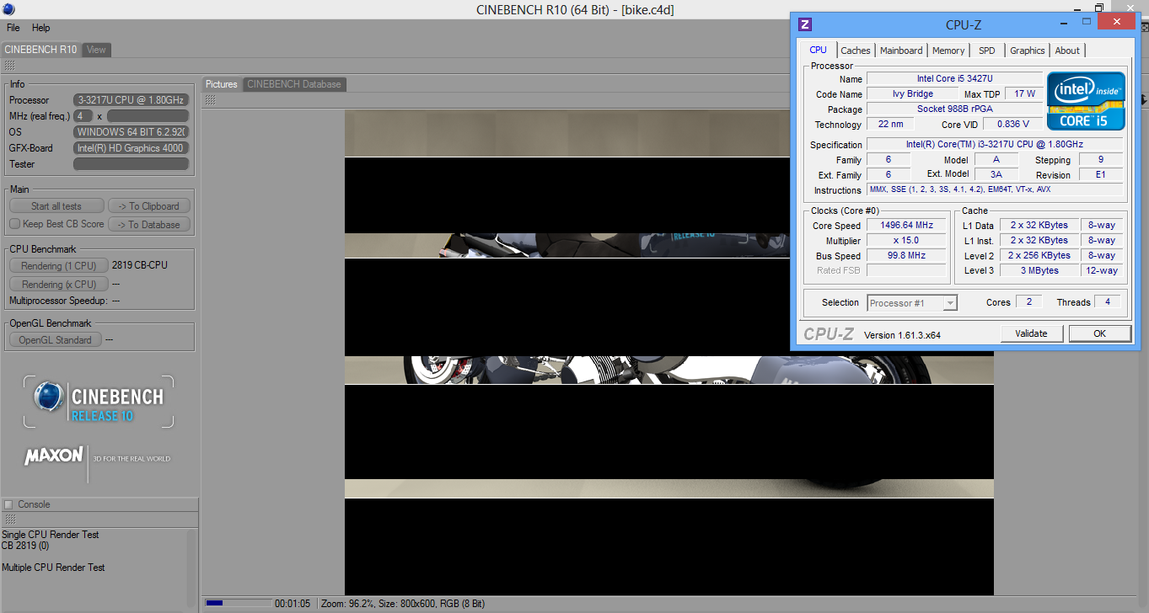Switch to the Pictures tab
The height and width of the screenshot is (613, 1149).
[222, 84]
